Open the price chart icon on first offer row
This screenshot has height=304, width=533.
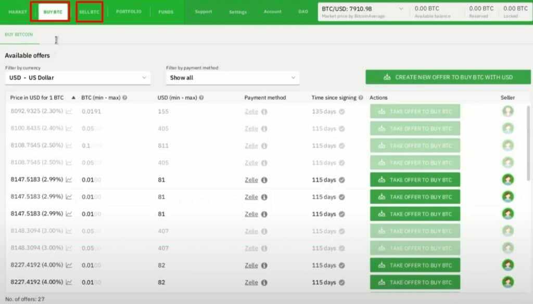coord(68,112)
